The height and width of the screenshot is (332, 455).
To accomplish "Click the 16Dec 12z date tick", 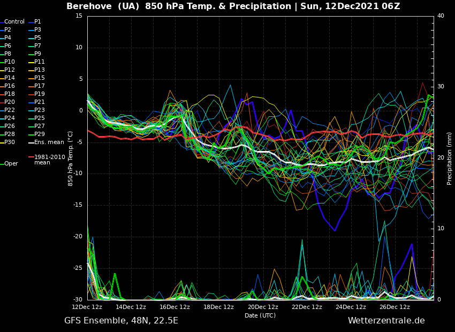I will (x=175, y=307).
